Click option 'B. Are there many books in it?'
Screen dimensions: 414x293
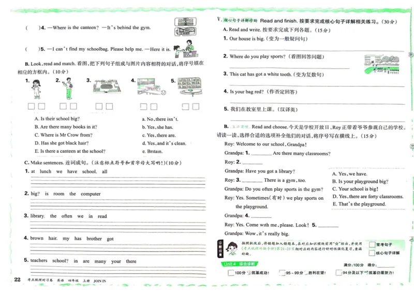(x=66, y=127)
